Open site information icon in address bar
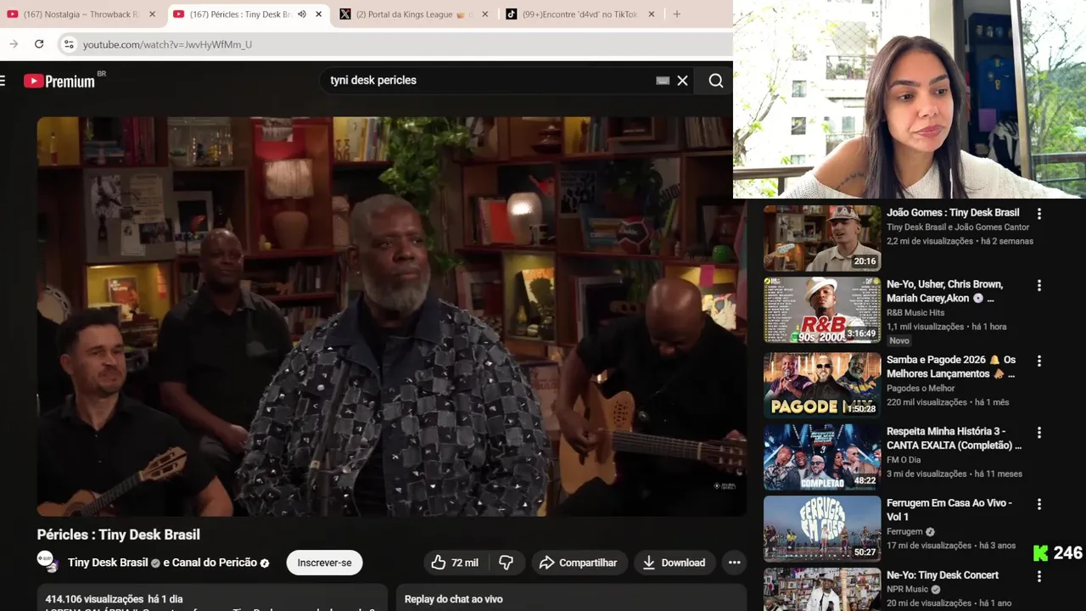1086x611 pixels. (x=69, y=44)
